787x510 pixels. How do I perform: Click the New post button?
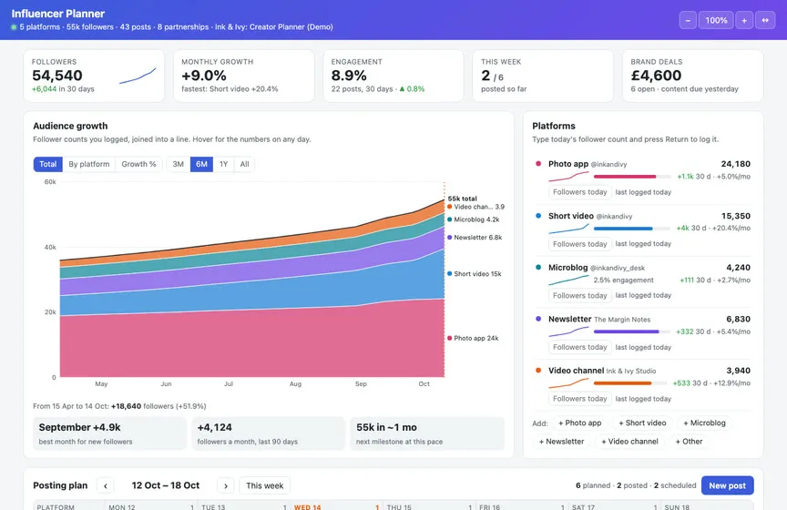point(727,485)
